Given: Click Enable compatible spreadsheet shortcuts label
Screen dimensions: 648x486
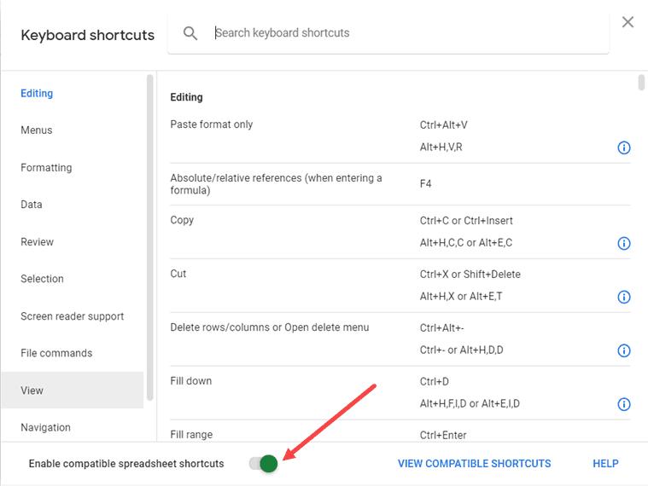Looking at the screenshot, I should tap(126, 464).
